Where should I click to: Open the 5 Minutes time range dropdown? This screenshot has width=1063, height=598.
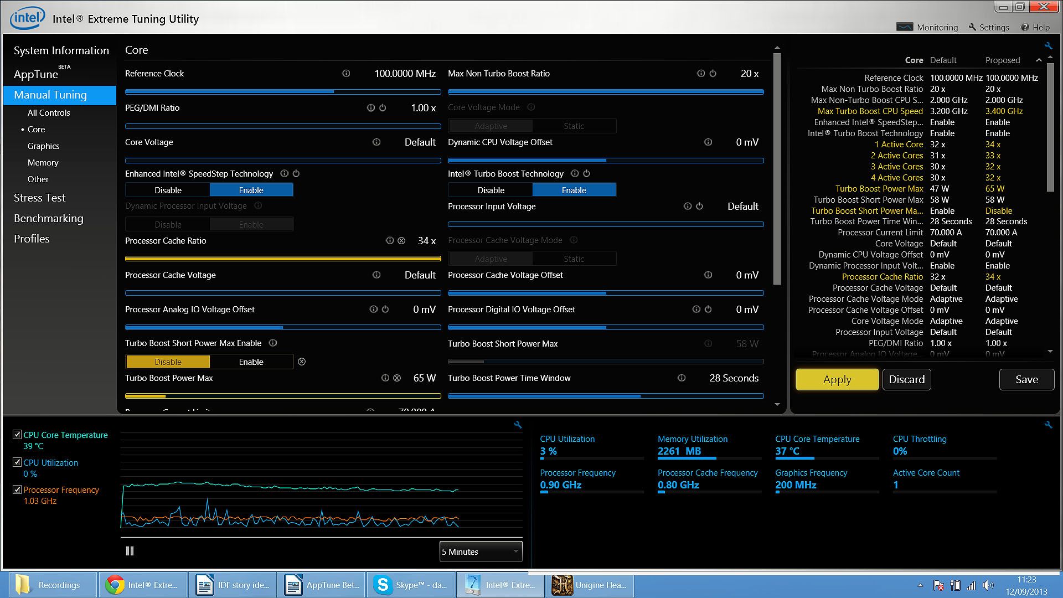481,551
